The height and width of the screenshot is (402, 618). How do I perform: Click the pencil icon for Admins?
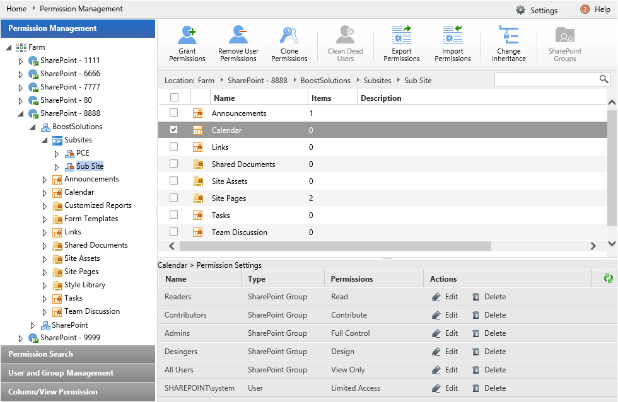coord(436,333)
